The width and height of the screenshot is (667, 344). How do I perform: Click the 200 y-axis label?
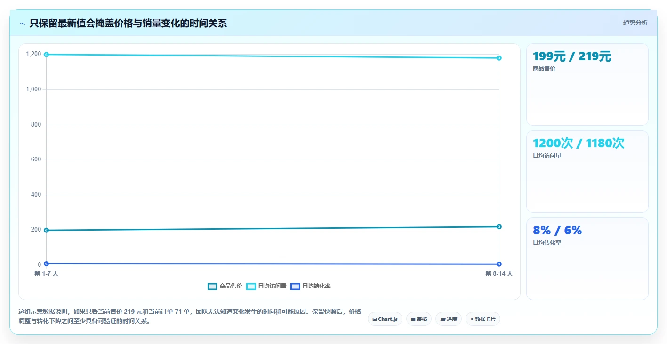pos(36,230)
